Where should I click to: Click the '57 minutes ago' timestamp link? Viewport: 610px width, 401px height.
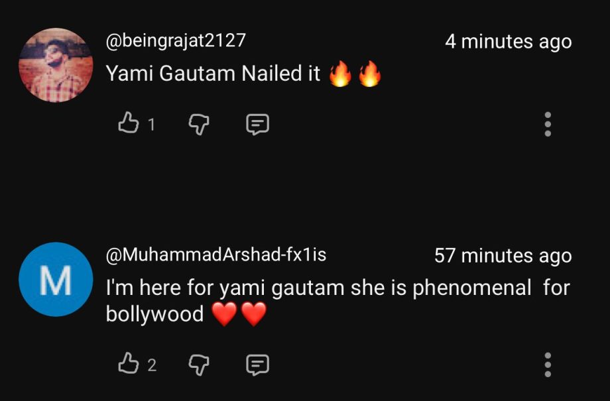point(503,256)
